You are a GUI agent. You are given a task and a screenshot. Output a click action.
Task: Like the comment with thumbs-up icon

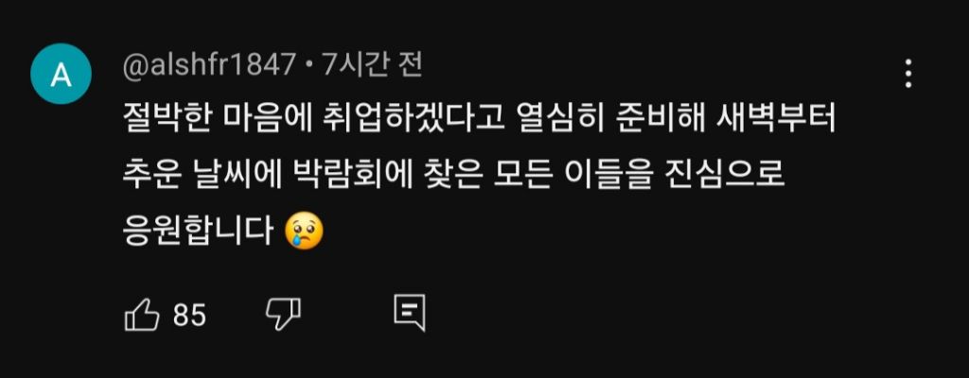(x=142, y=315)
